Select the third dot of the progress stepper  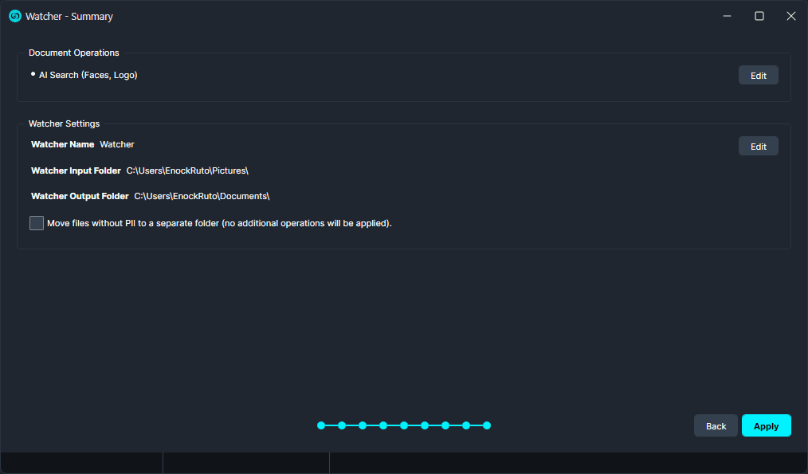(363, 425)
